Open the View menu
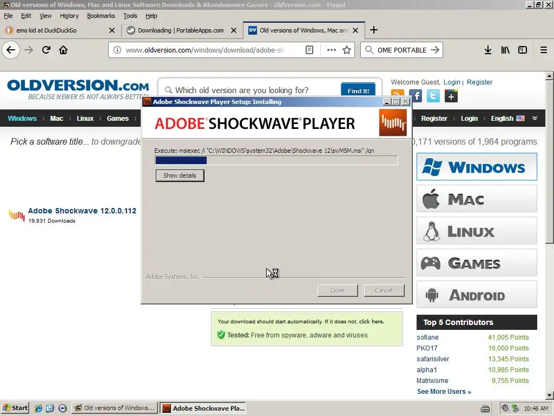Screen dimensions: 554x416 click(x=45, y=16)
